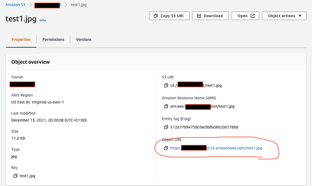
Task: Click the external link icon on Open
Action: click(252, 16)
